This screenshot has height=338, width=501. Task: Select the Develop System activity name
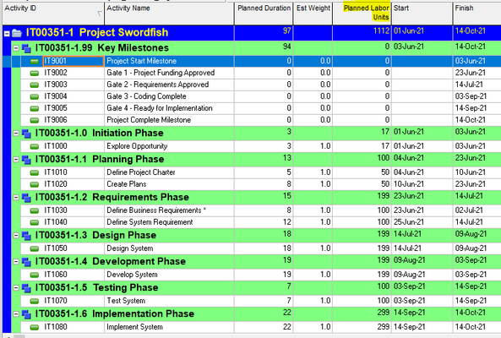[132, 275]
